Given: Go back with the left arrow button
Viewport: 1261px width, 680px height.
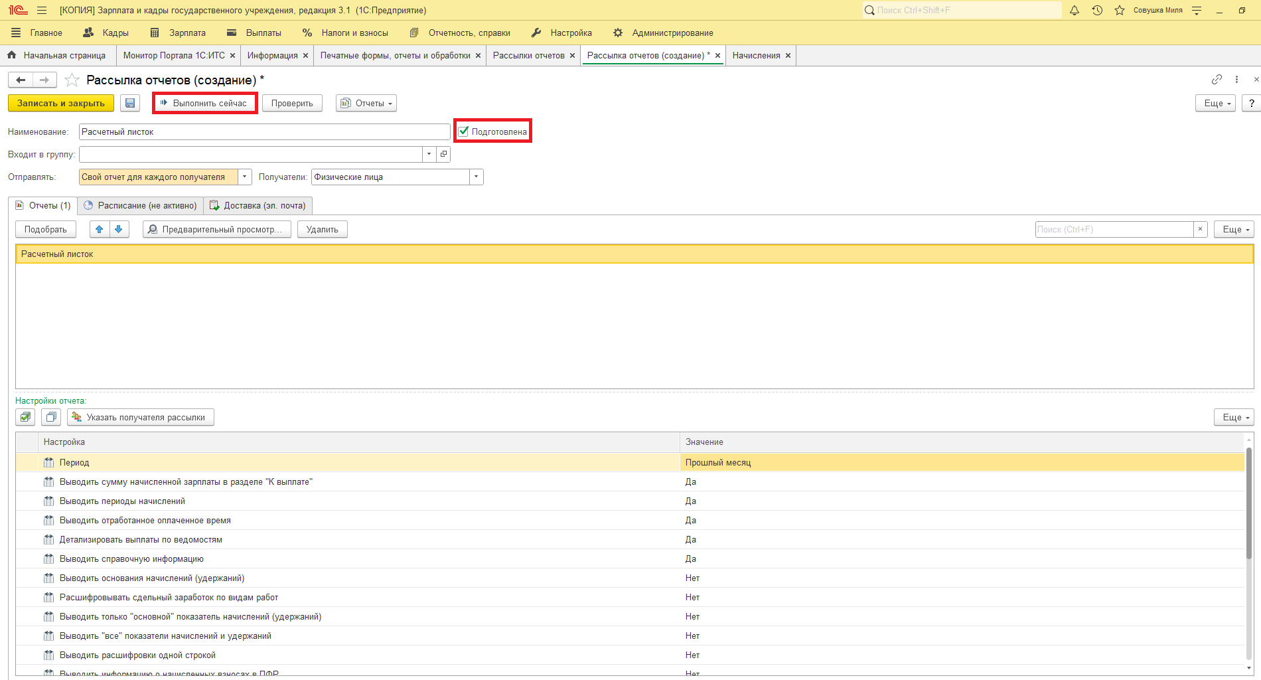Looking at the screenshot, I should point(21,80).
